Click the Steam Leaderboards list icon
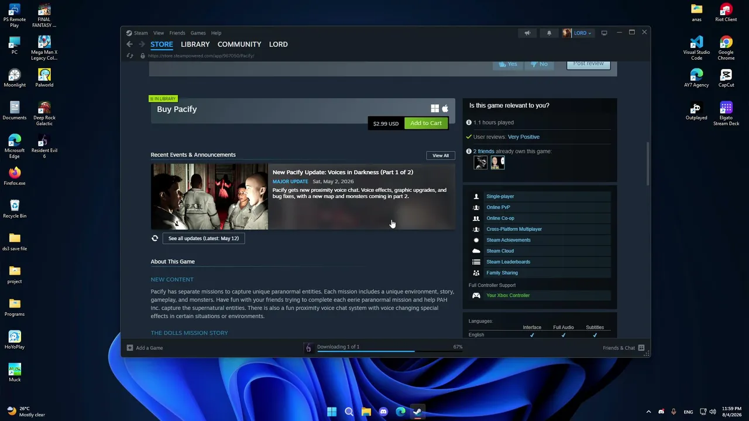This screenshot has height=421, width=749. click(x=476, y=262)
